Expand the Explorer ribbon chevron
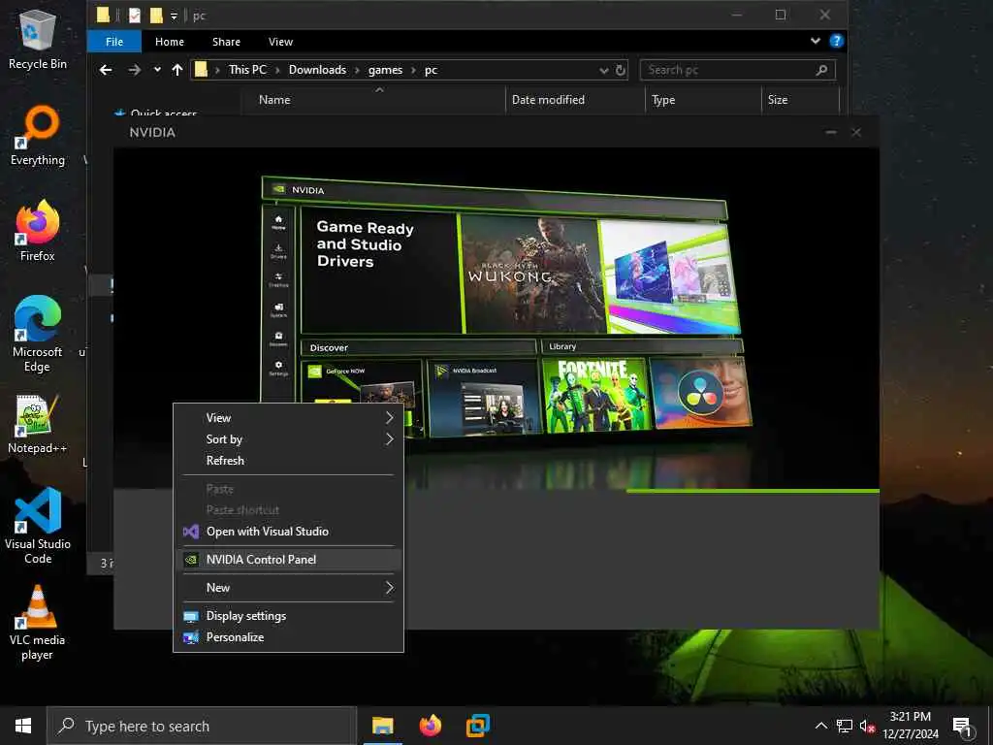993x745 pixels. tap(815, 41)
